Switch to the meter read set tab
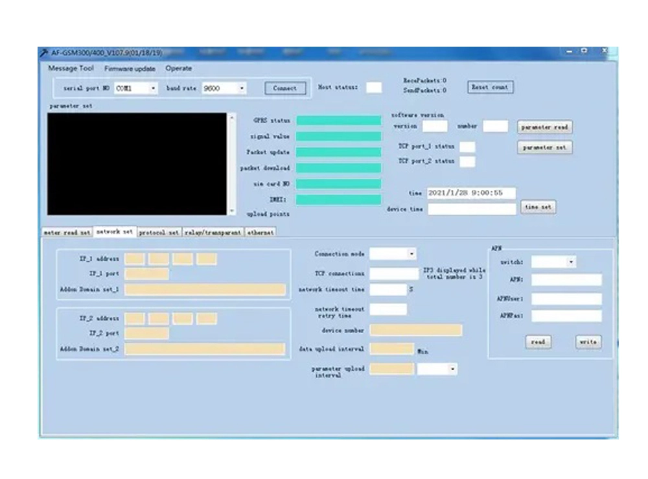 pos(67,232)
